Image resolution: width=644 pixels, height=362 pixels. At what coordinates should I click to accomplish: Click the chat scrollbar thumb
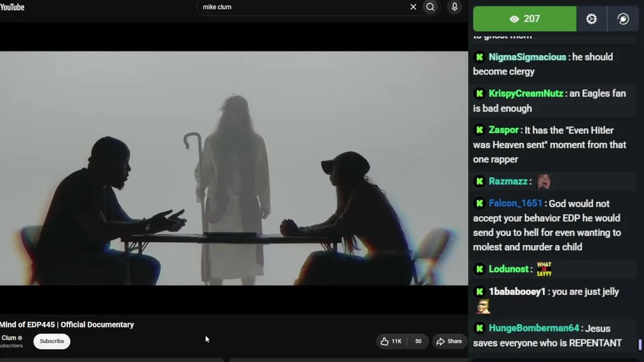tap(640, 345)
